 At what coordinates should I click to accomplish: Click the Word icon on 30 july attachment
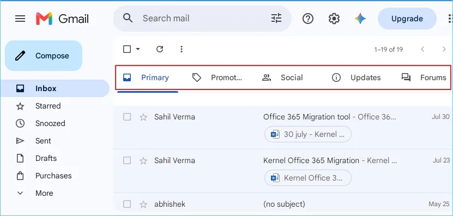click(x=275, y=134)
